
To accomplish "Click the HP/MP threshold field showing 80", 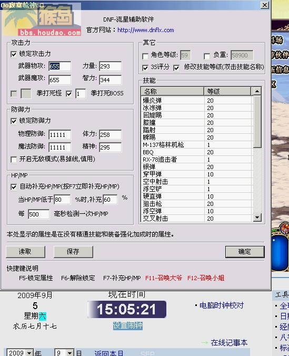I will [x=62, y=200].
